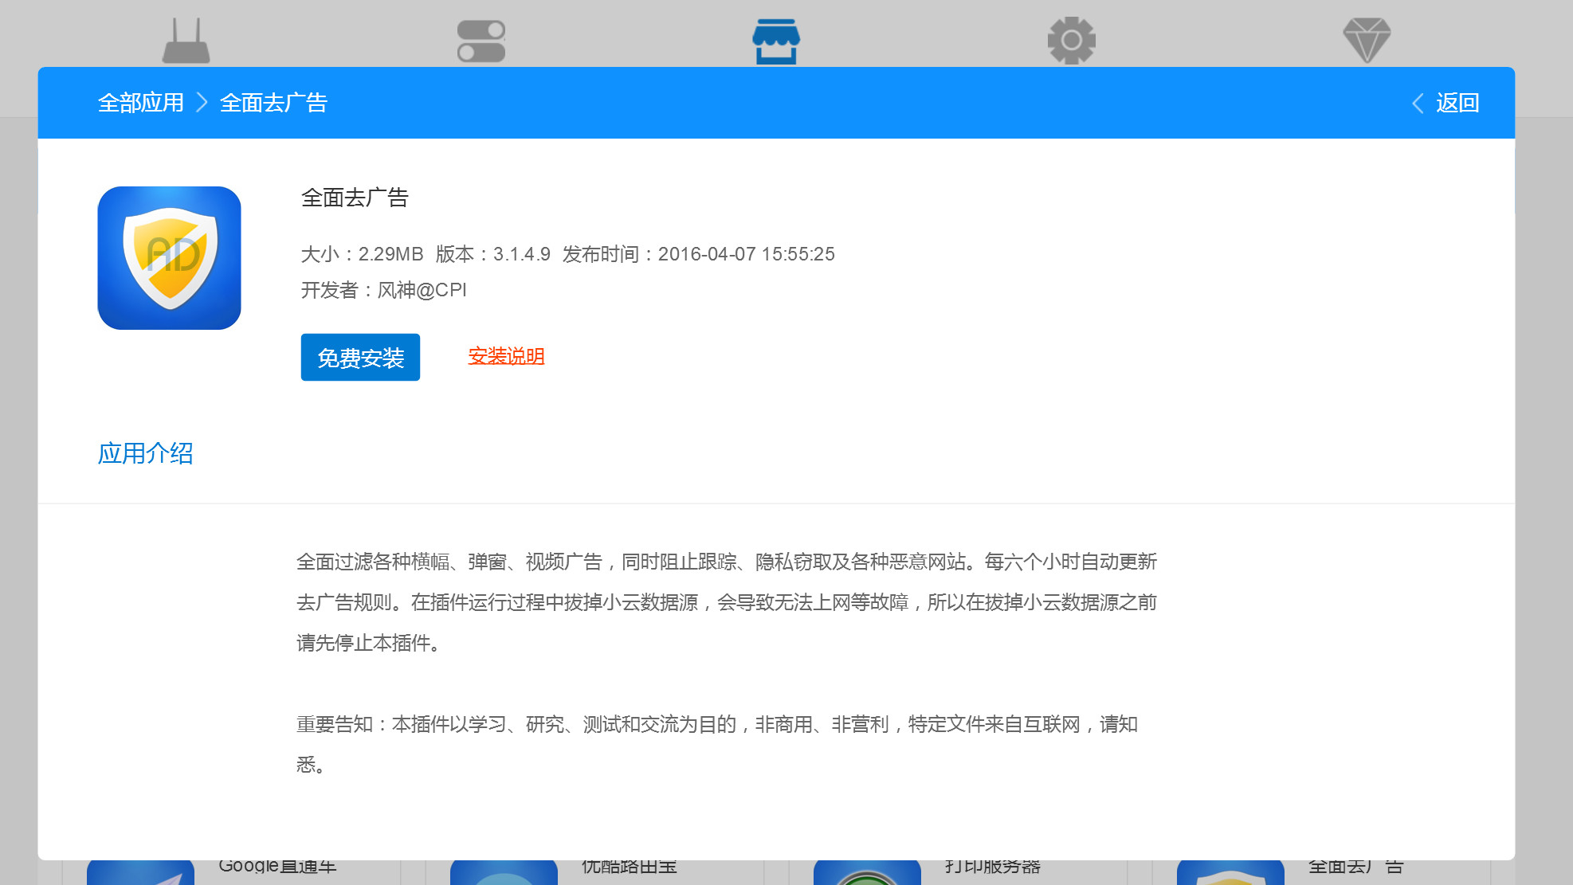Open the diamond premium icon
The image size is (1573, 885).
[x=1367, y=41]
